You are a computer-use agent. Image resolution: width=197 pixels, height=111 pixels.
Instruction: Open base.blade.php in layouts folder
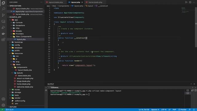tap(24, 76)
